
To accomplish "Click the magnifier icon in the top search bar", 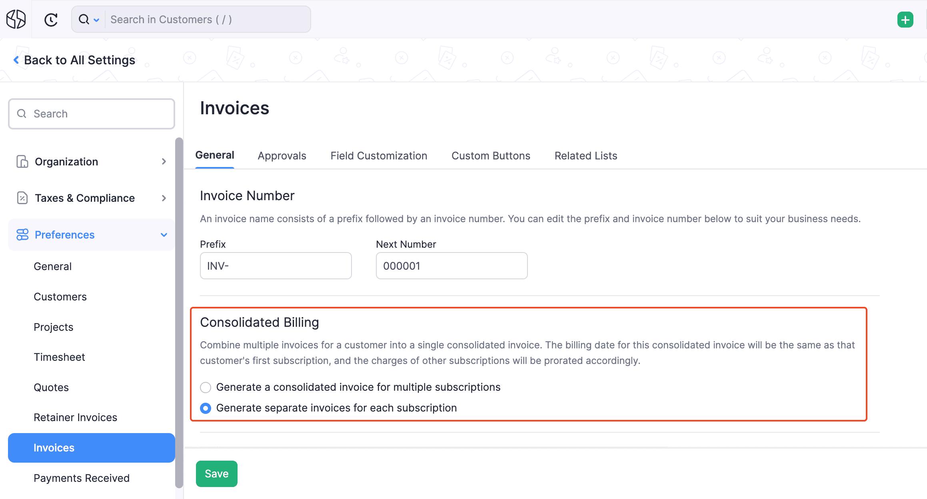I will [x=84, y=19].
